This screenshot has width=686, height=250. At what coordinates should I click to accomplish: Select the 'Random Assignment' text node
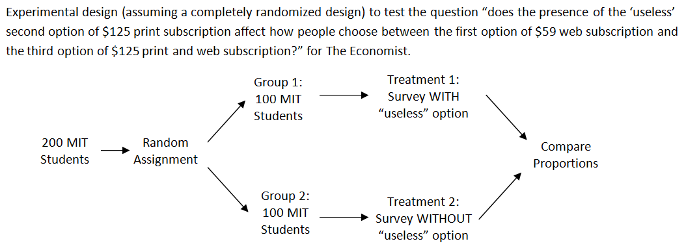click(x=165, y=151)
